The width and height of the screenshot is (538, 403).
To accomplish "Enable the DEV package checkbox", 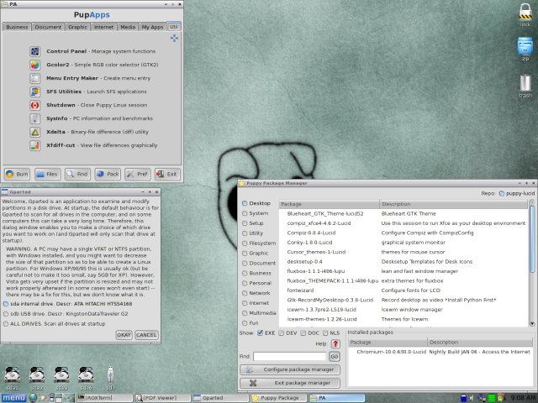I will (x=282, y=333).
